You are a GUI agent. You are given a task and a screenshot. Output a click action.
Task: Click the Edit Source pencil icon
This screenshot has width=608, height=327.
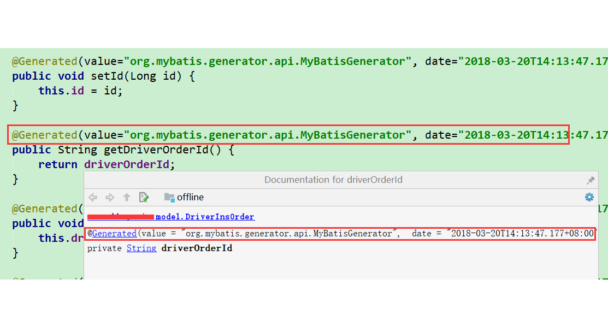pyautogui.click(x=144, y=197)
